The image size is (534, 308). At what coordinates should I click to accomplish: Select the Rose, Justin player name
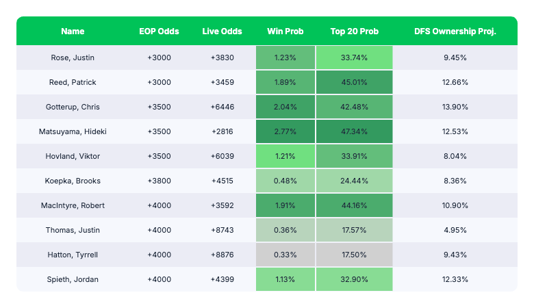click(x=72, y=57)
